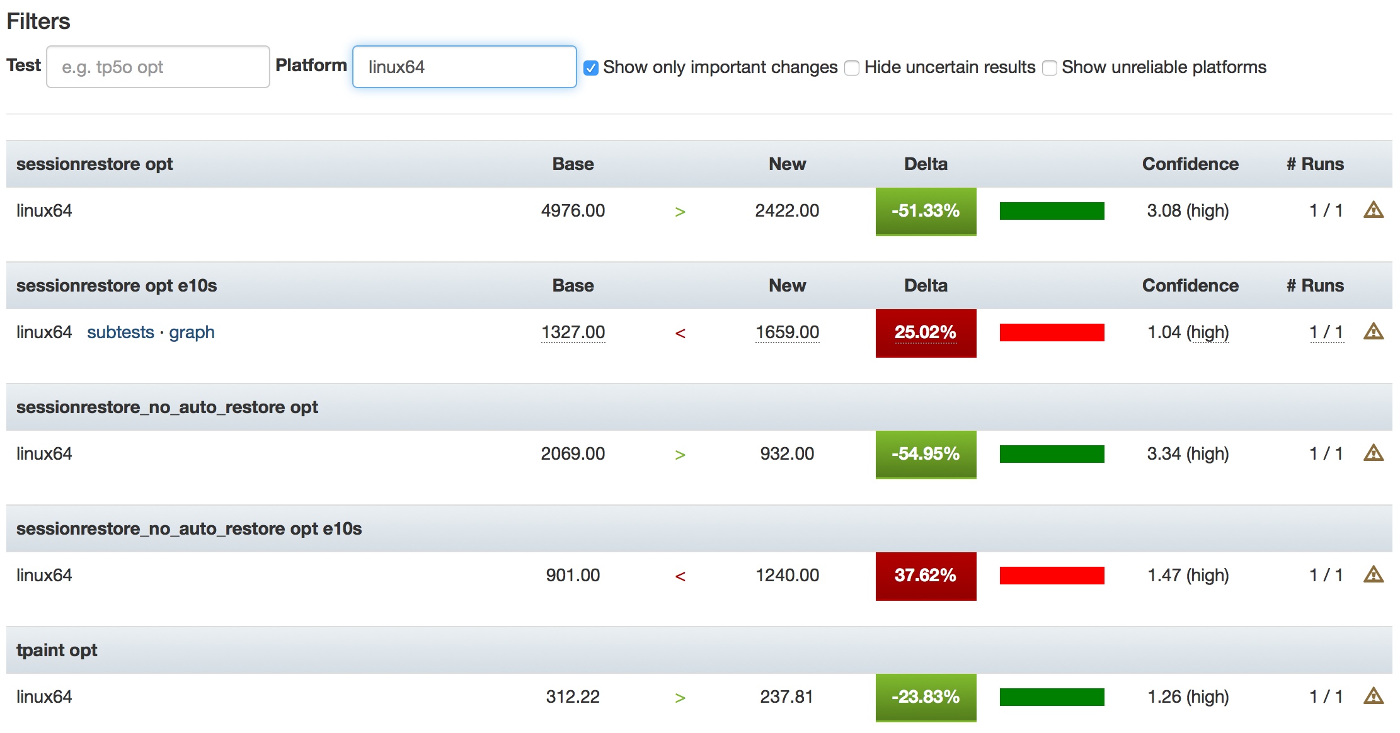Click warning icon for sessionrestore_no_auto_restore opt row

[1373, 453]
